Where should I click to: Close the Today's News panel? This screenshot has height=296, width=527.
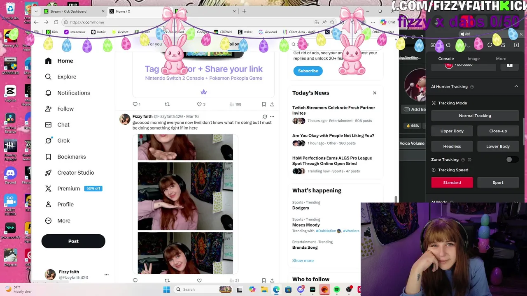pos(375,93)
